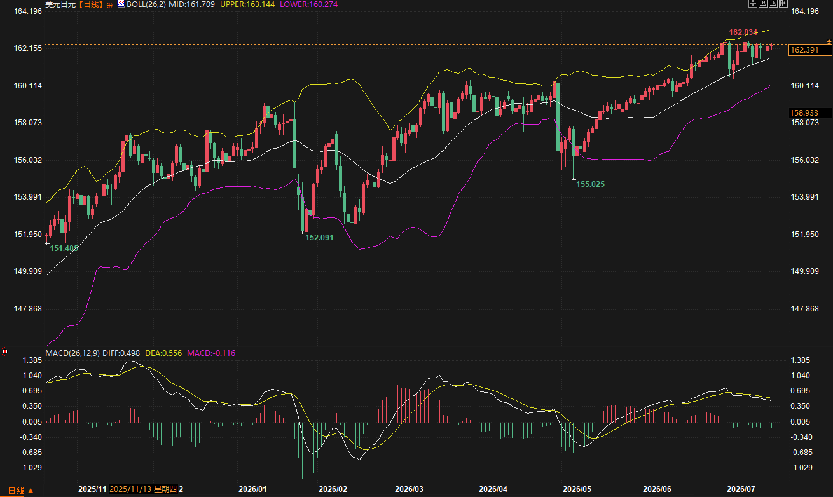This screenshot has height=497, width=833.
Task: Click the 162.834 high price marker
Action: coord(743,32)
